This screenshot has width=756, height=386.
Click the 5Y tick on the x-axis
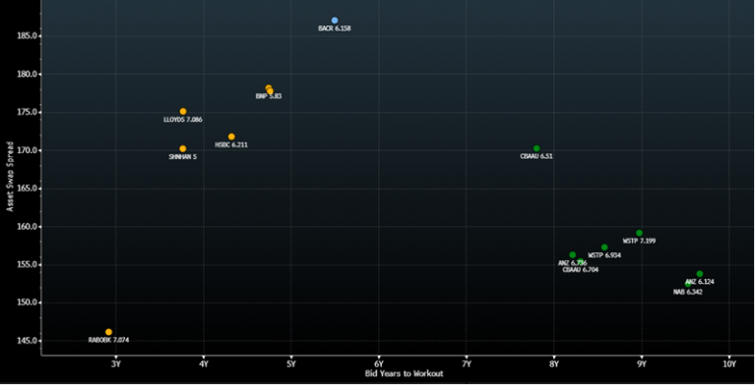pos(291,364)
